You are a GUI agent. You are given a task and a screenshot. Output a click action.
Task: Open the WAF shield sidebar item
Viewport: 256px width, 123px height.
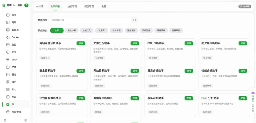click(14, 60)
